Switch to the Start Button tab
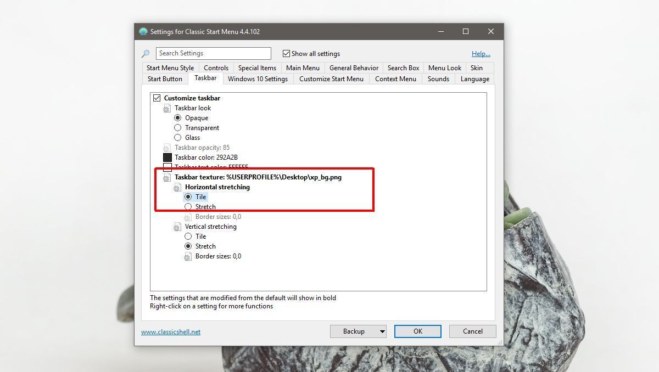659x372 pixels. (165, 78)
